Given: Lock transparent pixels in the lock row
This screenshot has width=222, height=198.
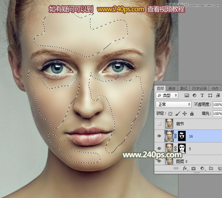Looking at the screenshot, I should click(x=171, y=114).
